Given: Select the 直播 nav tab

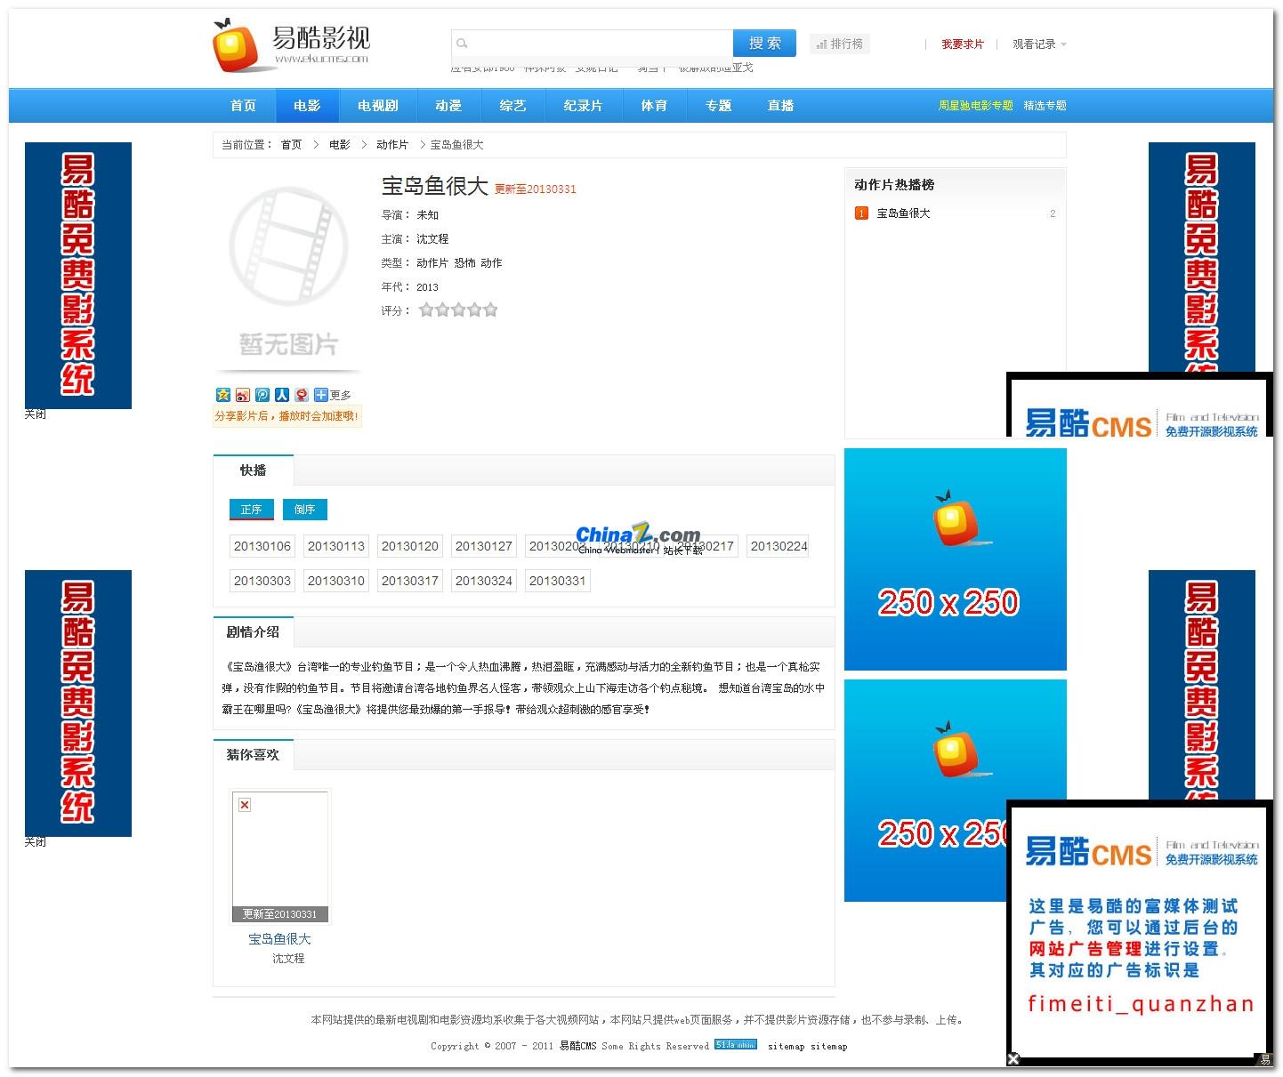Looking at the screenshot, I should point(780,106).
